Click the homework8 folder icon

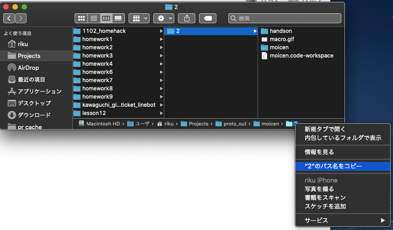(77, 89)
